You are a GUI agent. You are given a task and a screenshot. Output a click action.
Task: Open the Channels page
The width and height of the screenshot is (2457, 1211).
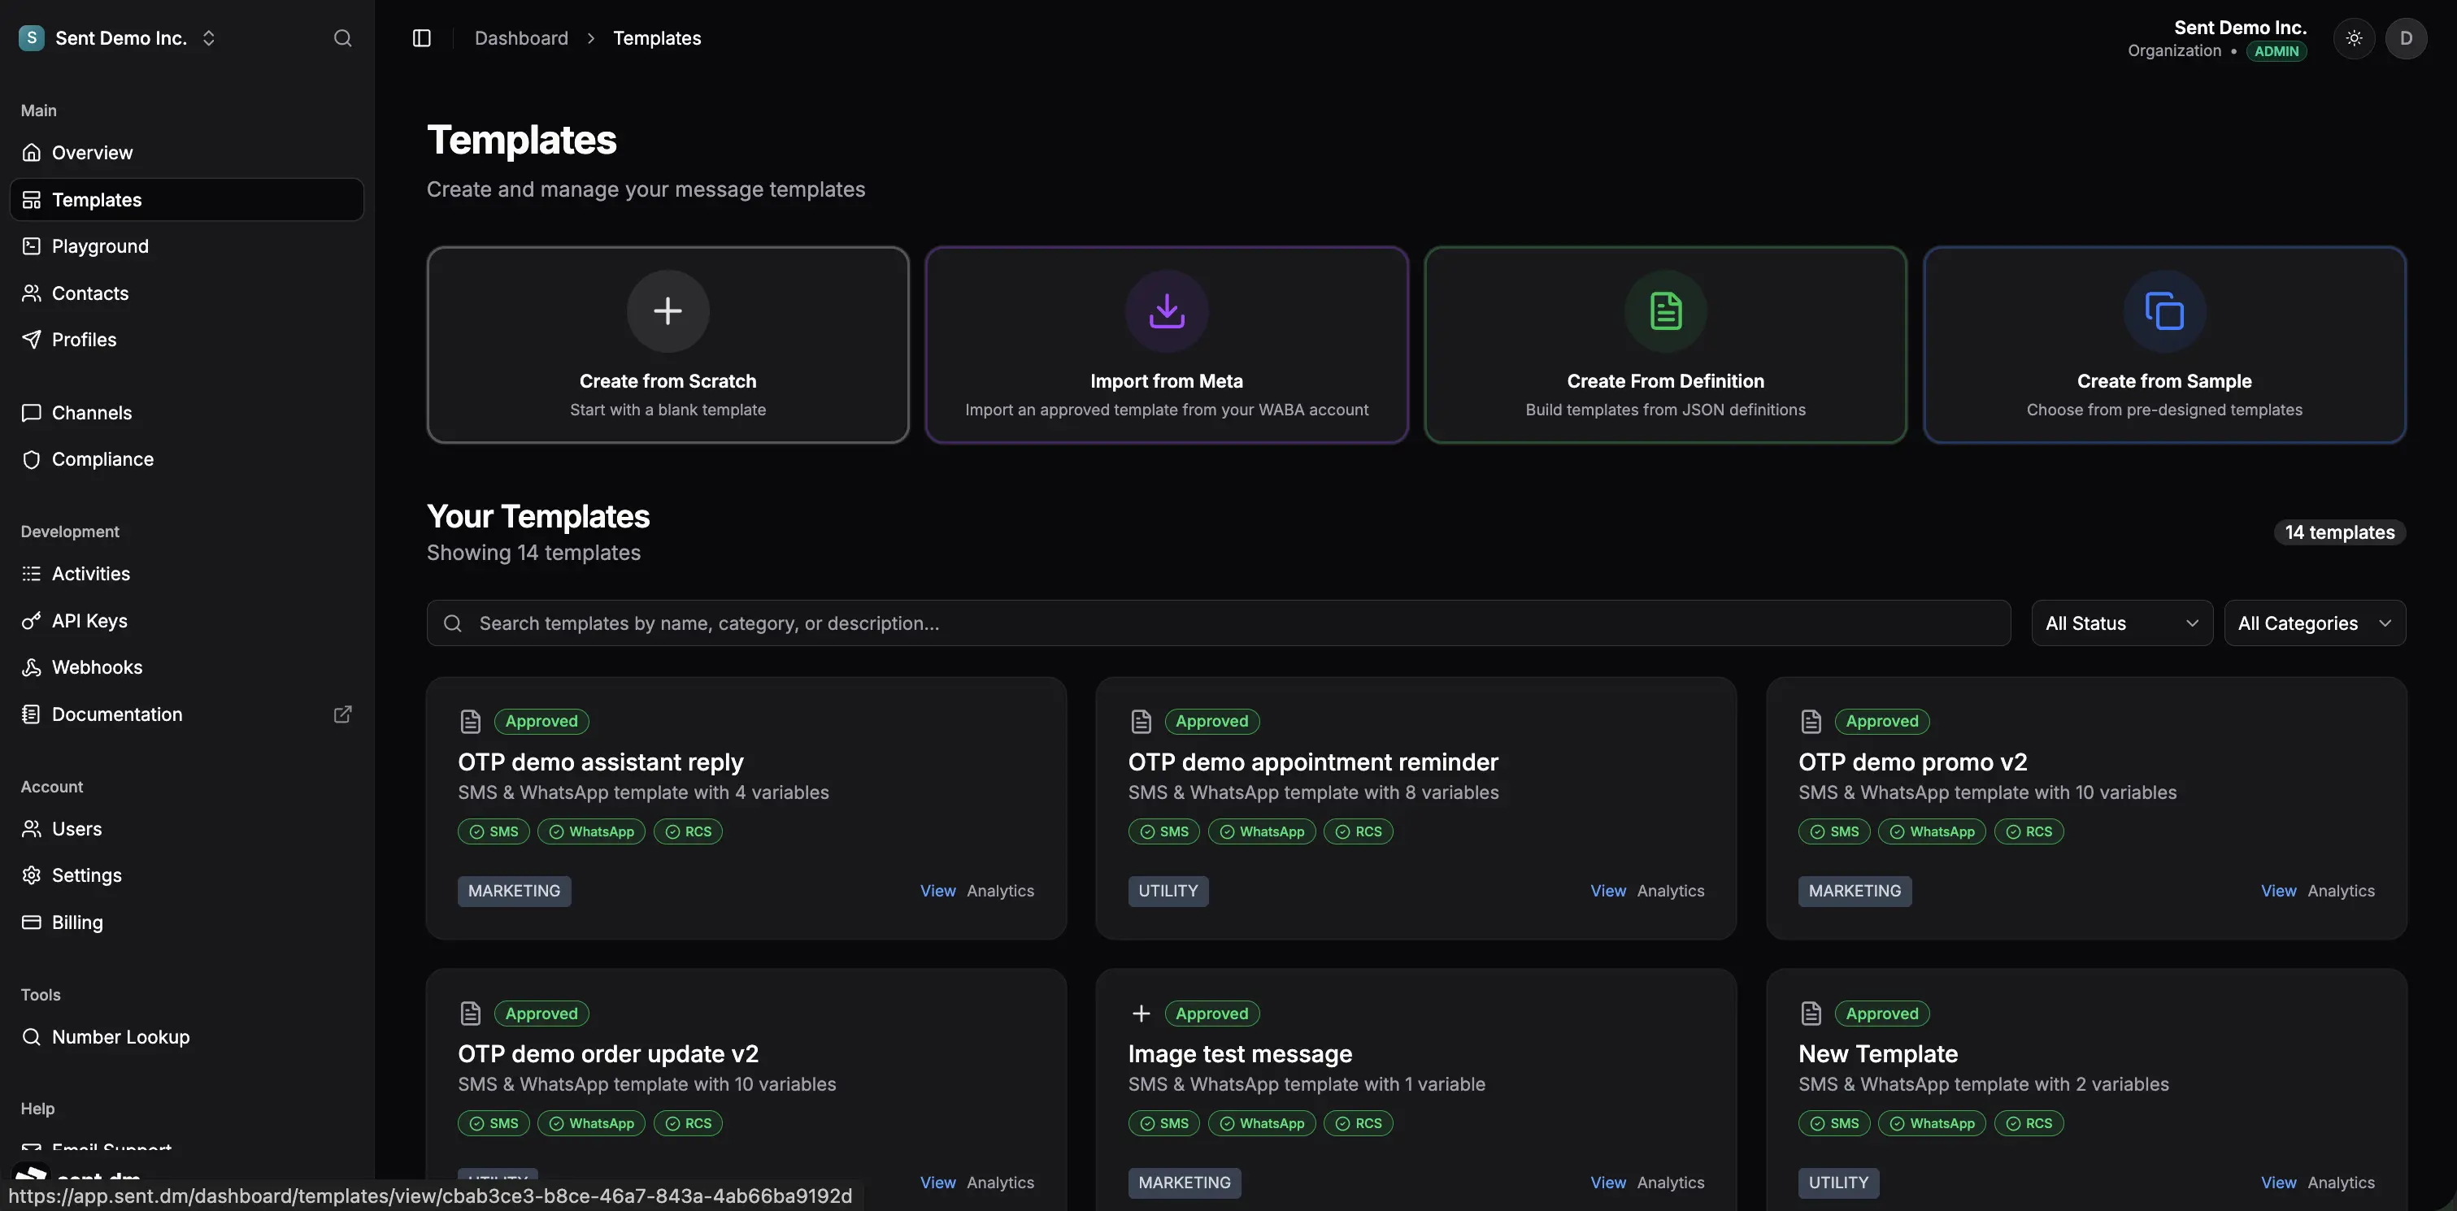(x=186, y=413)
